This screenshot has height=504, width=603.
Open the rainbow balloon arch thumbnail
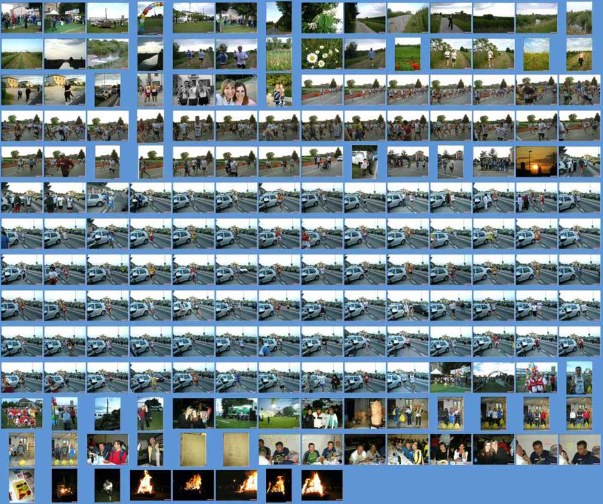tap(151, 18)
